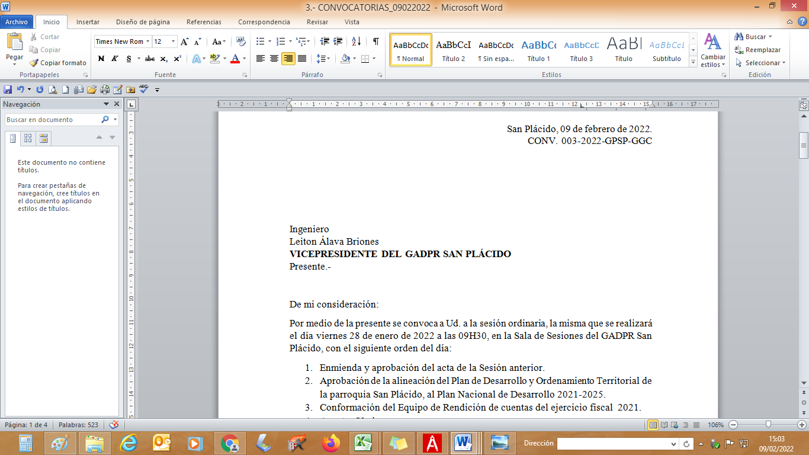809x455 pixels.
Task: Click the Save icon in quick access toolbar
Action: (8, 89)
